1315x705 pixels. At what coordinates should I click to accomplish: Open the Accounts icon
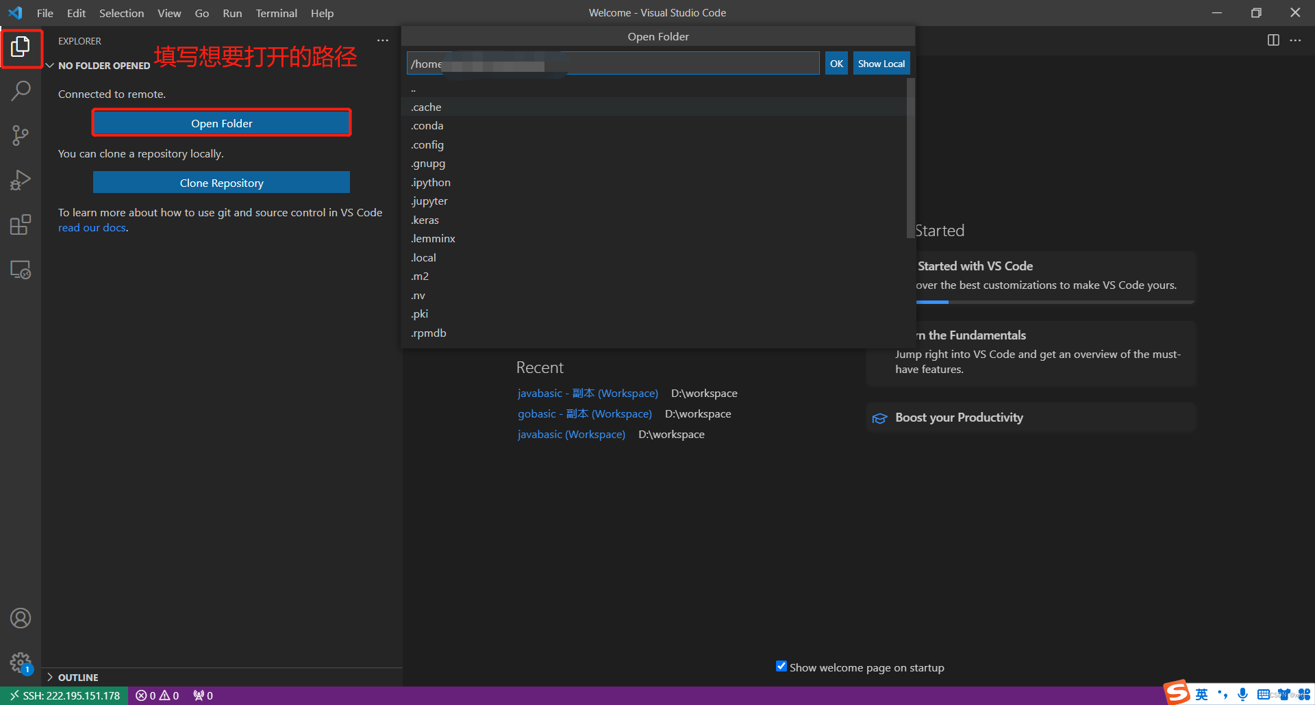(x=21, y=617)
